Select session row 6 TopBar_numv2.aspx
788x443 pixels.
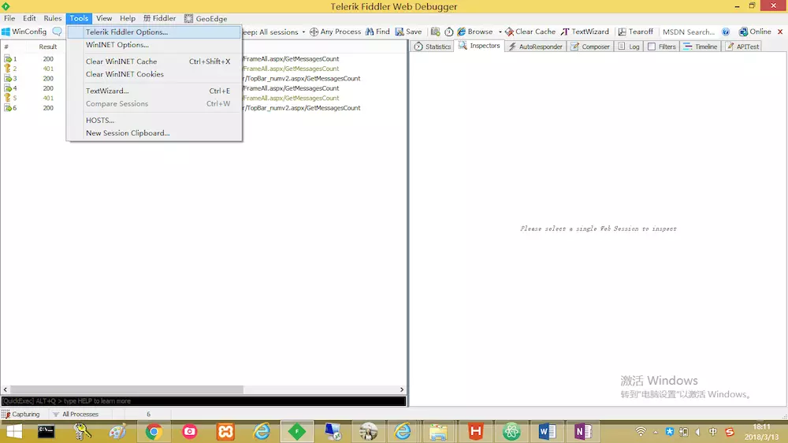coord(203,108)
